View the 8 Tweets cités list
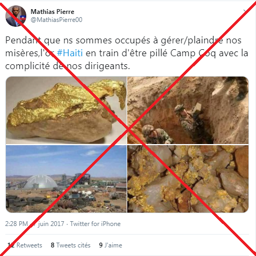 coord(70,245)
